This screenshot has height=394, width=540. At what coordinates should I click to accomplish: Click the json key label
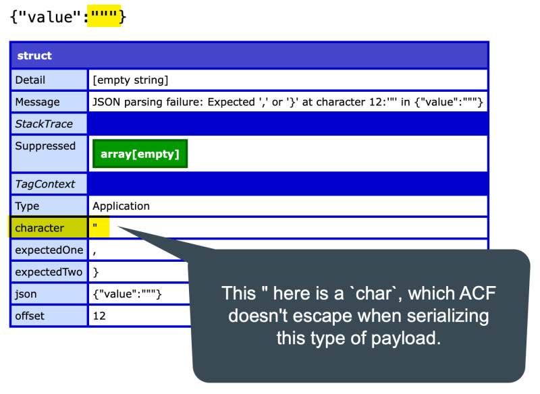(26, 294)
